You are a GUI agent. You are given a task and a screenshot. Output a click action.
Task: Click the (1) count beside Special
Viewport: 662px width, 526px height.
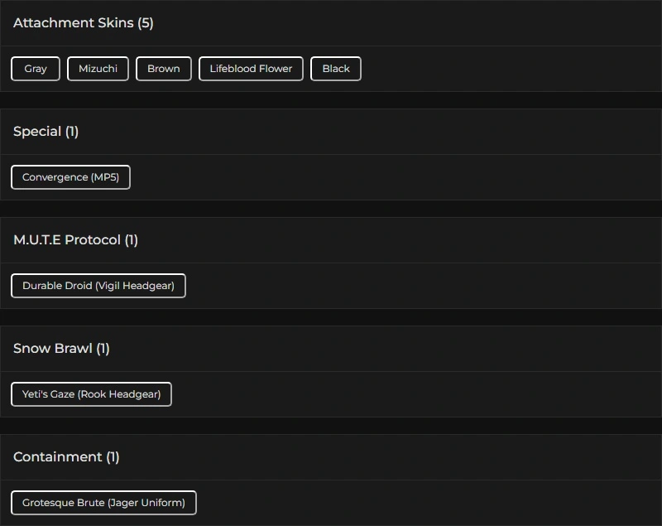(72, 132)
